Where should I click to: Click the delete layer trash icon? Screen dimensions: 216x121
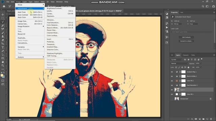(211, 119)
